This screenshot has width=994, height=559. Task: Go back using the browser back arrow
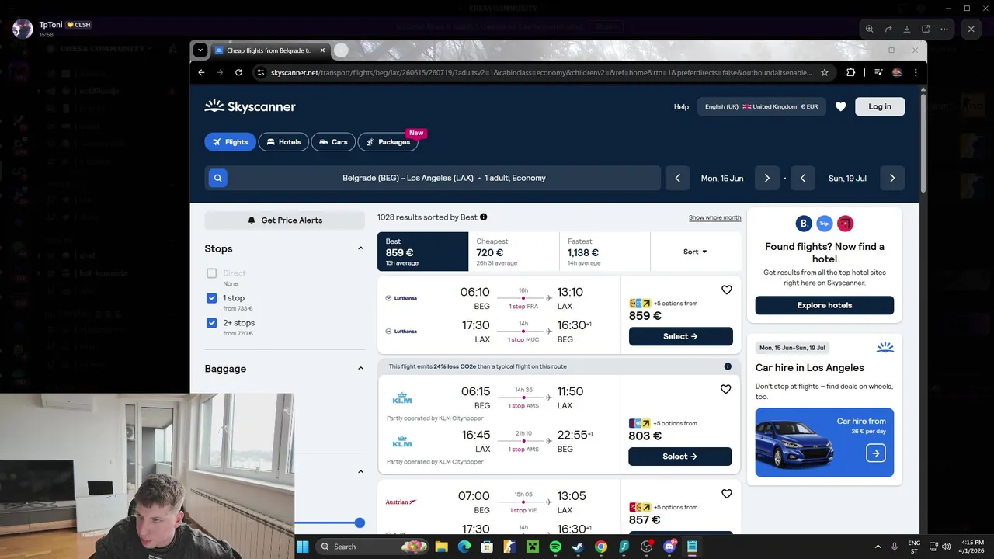point(201,72)
